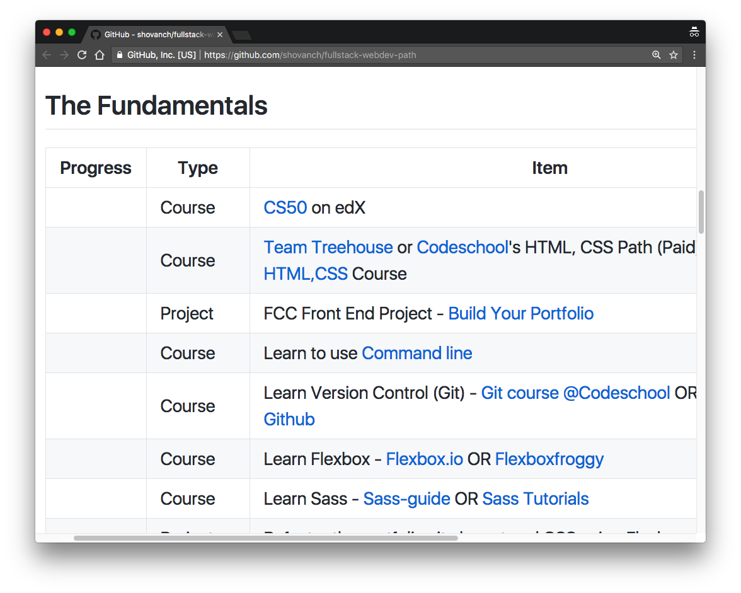Open the Flexboxfroggy link
Screen dimensions: 741x593
tap(549, 459)
